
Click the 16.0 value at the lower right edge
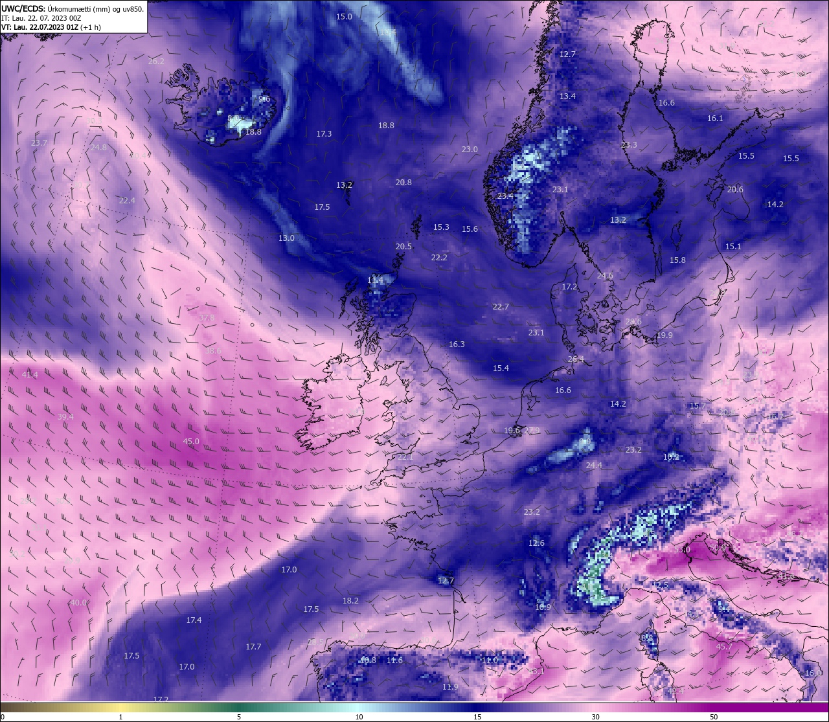(813, 673)
